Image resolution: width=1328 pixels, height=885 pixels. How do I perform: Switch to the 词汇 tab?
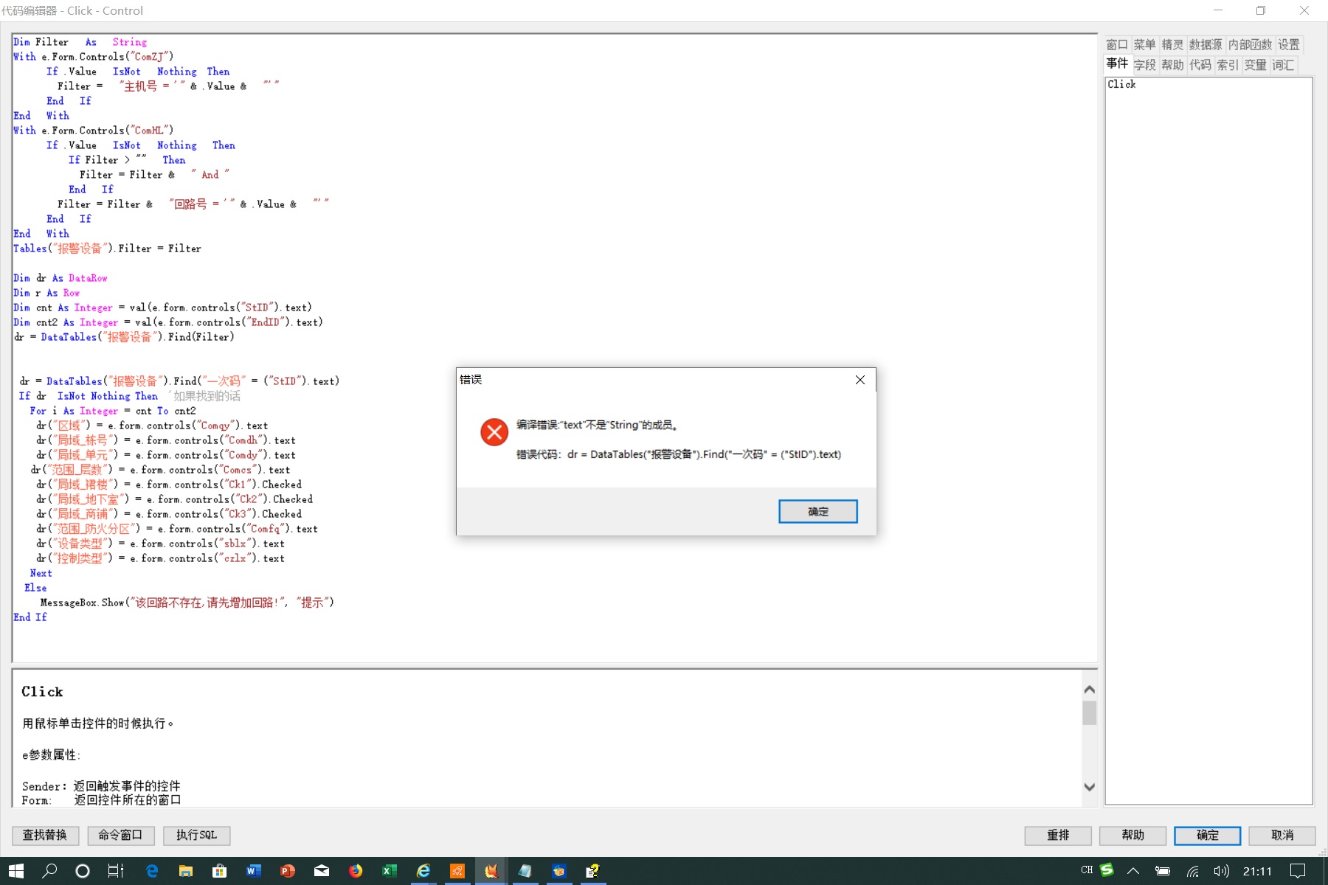pyautogui.click(x=1283, y=65)
